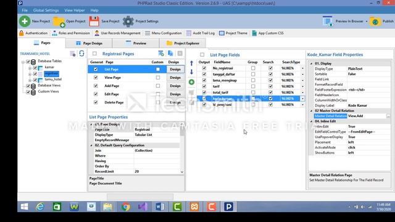Viewport: 395px width, 222px height.
Task: Open the File menu
Action: pos(25,10)
